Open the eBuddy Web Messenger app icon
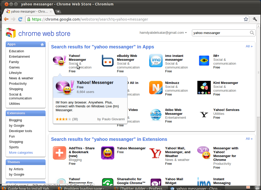This screenshot has height=190, width=261. [x=108, y=61]
